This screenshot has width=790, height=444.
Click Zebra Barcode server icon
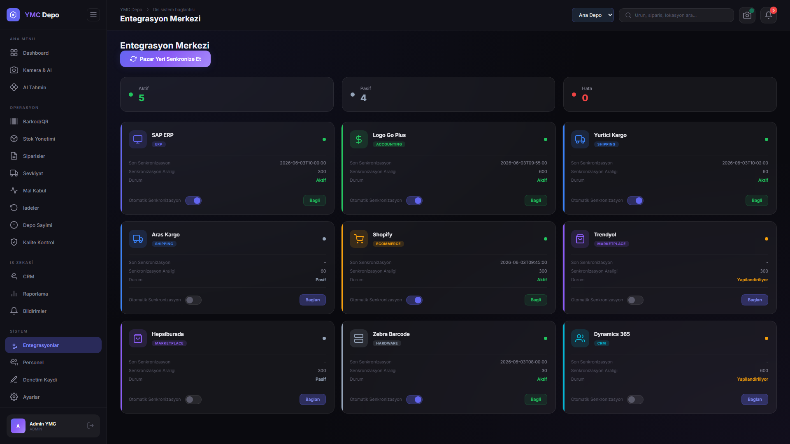pyautogui.click(x=359, y=338)
